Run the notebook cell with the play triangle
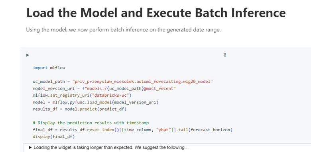 click(28, 55)
